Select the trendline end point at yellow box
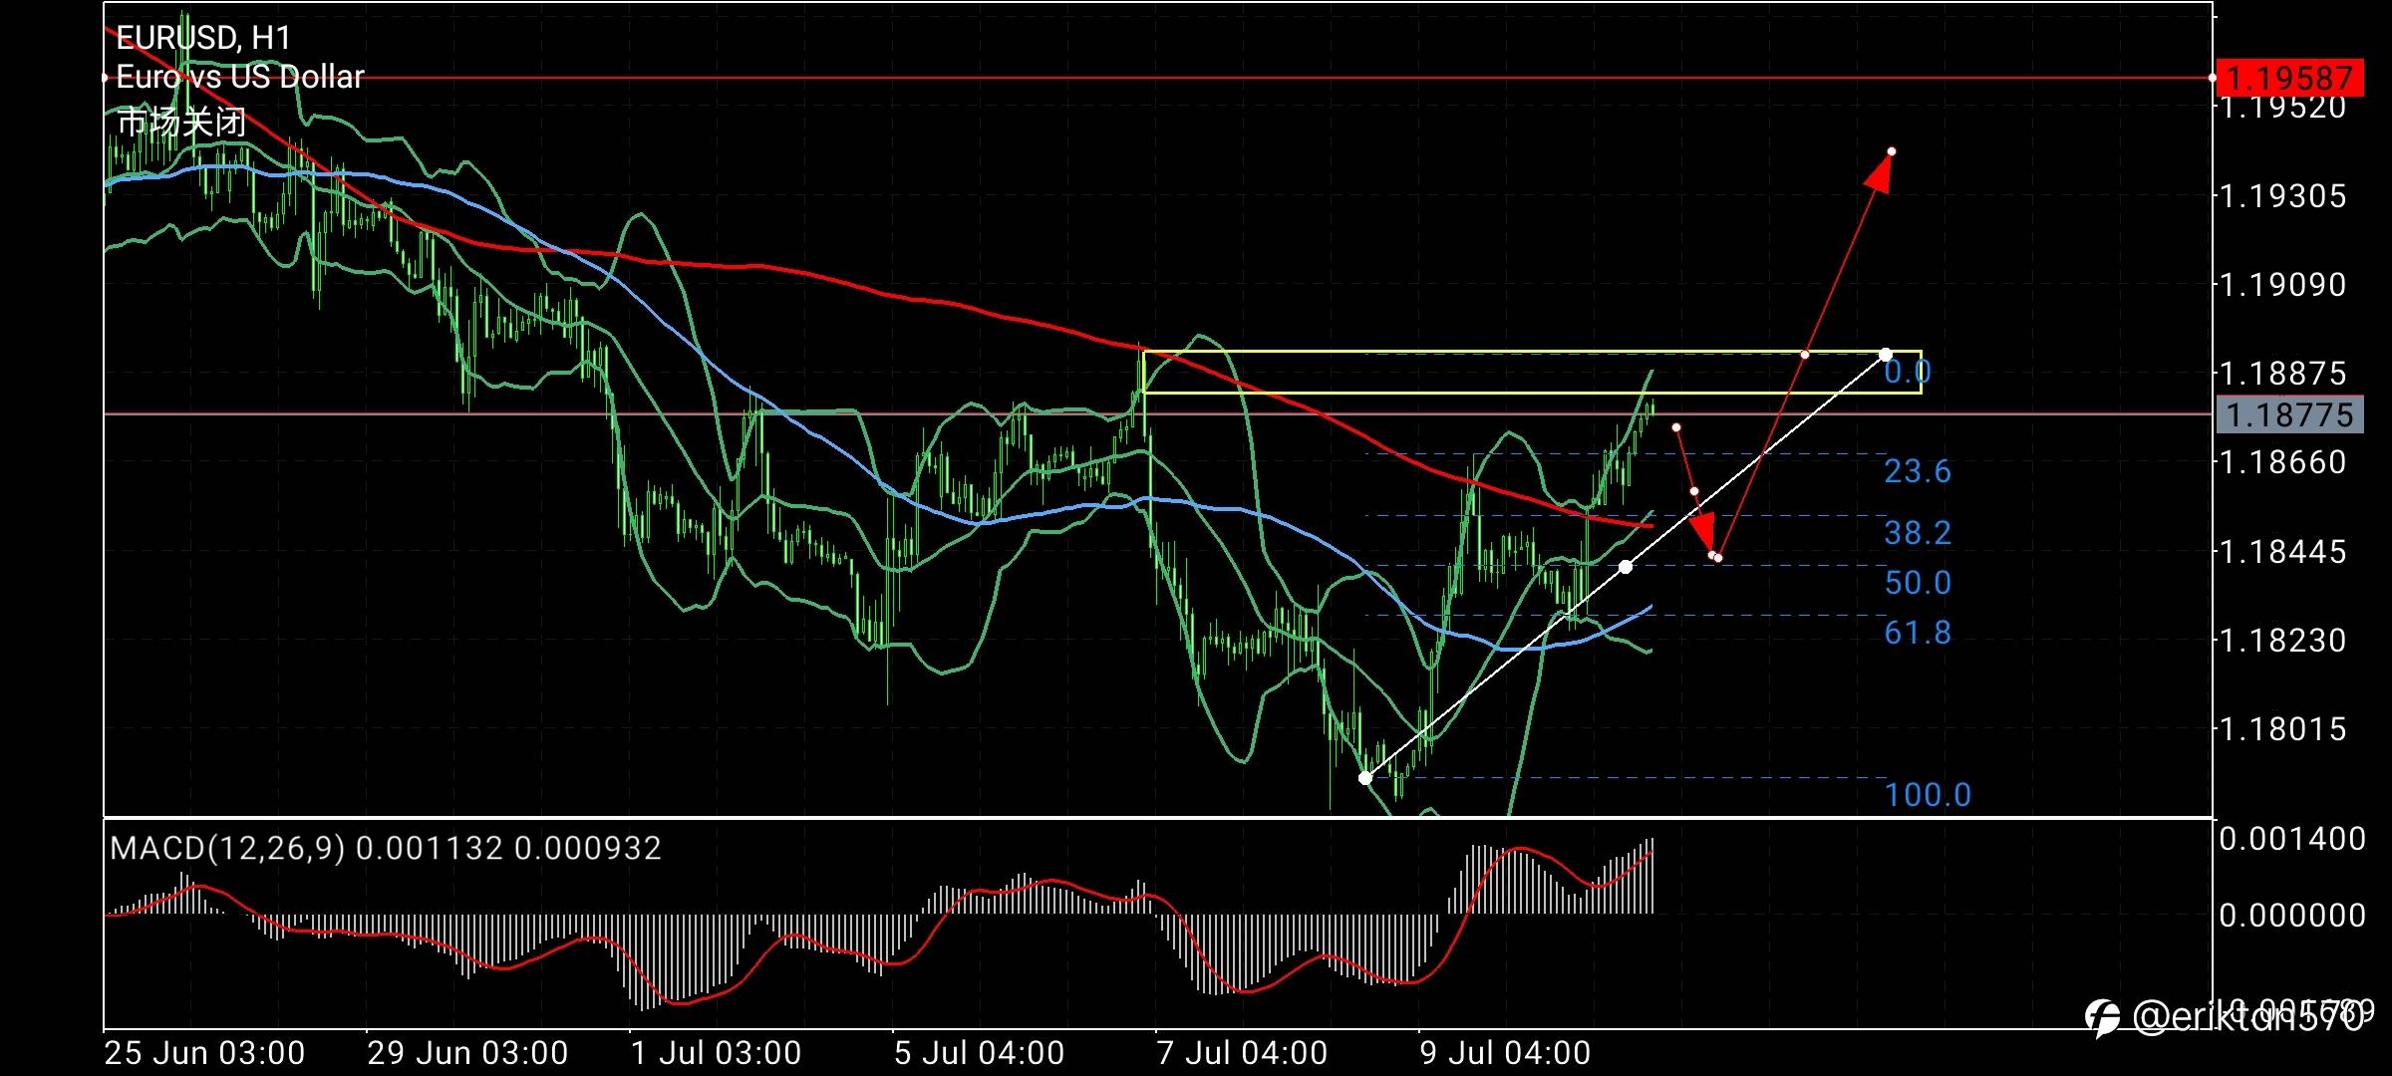 tap(1886, 355)
